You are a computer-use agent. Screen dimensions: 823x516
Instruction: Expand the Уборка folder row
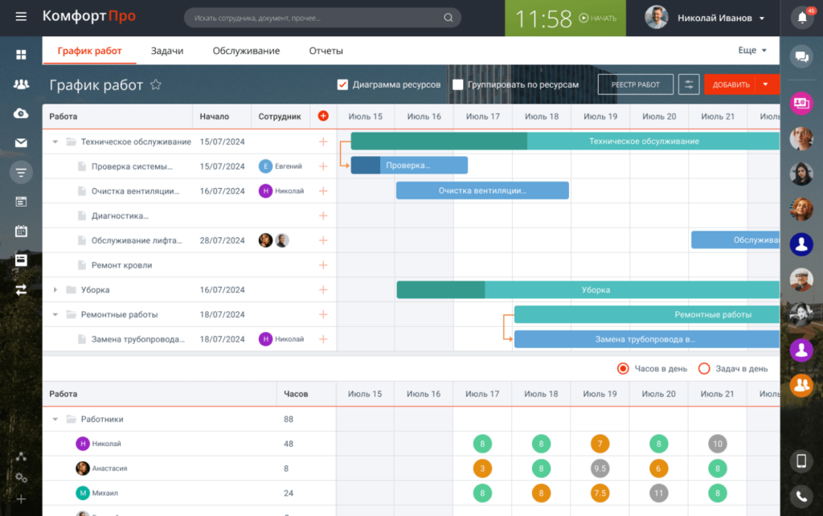tap(55, 290)
